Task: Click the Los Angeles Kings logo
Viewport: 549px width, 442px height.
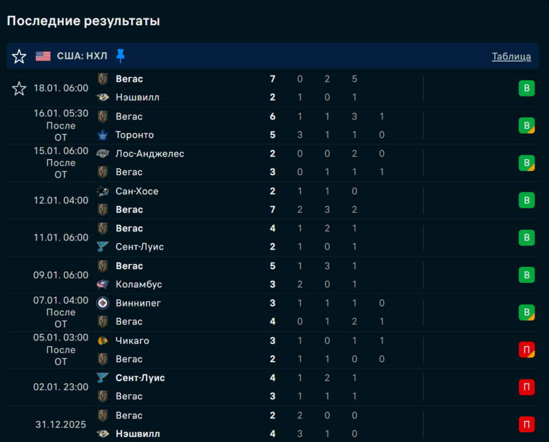Action: tap(102, 154)
